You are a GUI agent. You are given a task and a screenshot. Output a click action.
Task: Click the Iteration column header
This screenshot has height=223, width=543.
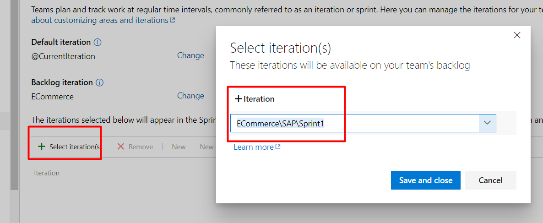(47, 173)
